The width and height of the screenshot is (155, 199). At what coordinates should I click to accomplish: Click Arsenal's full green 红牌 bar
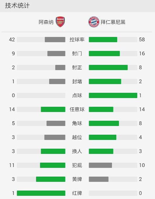tap(41, 193)
